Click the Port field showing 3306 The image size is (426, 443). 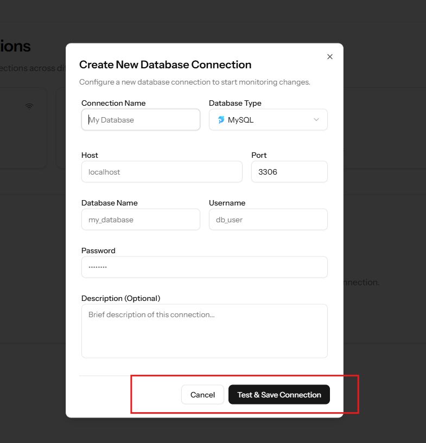(289, 172)
